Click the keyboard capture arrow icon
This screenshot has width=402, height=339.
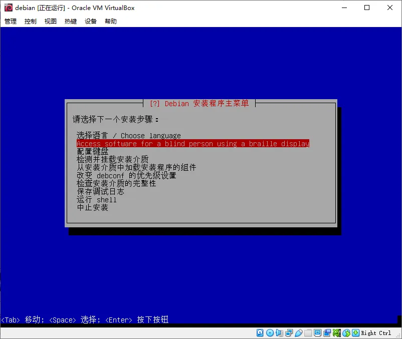point(355,333)
